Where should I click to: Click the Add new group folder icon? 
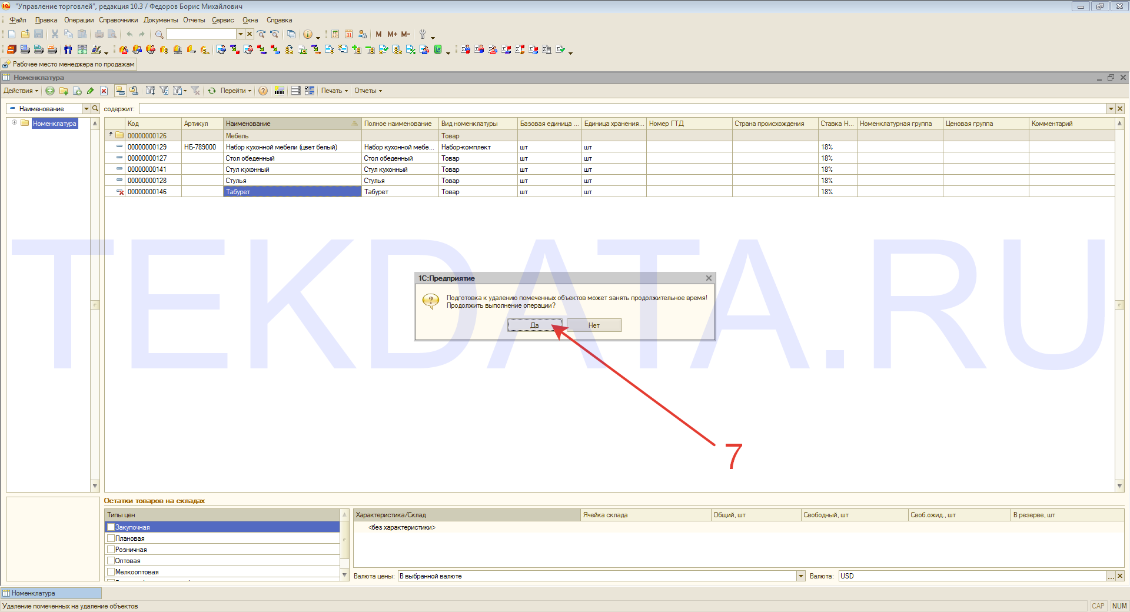[64, 91]
